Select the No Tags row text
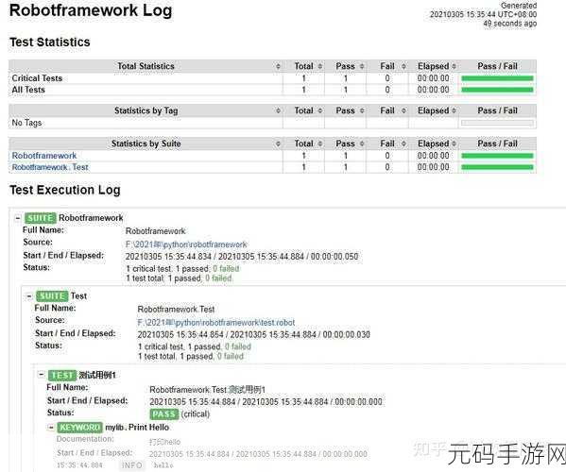The height and width of the screenshot is (472, 566). click(x=26, y=123)
